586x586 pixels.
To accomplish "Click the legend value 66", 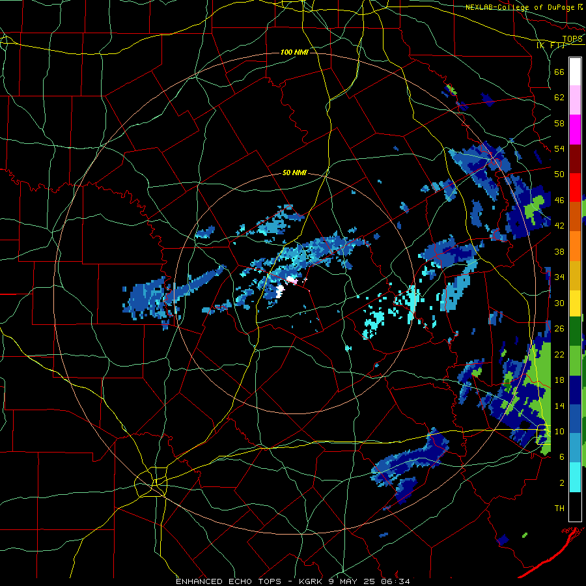I will tap(559, 72).
